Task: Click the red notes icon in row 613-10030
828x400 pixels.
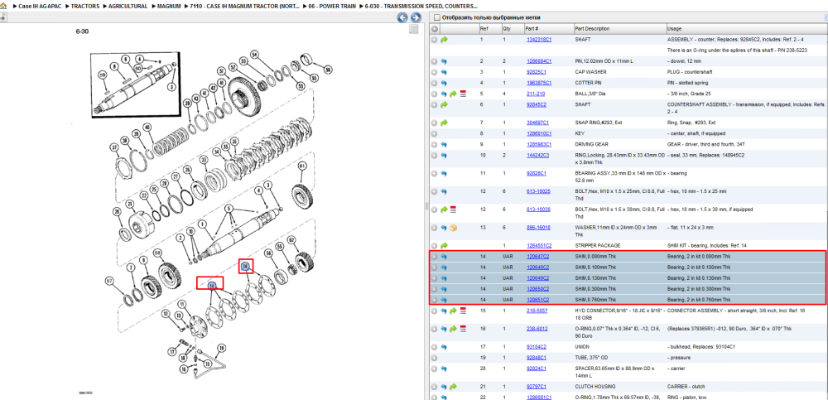Action: tap(453, 210)
